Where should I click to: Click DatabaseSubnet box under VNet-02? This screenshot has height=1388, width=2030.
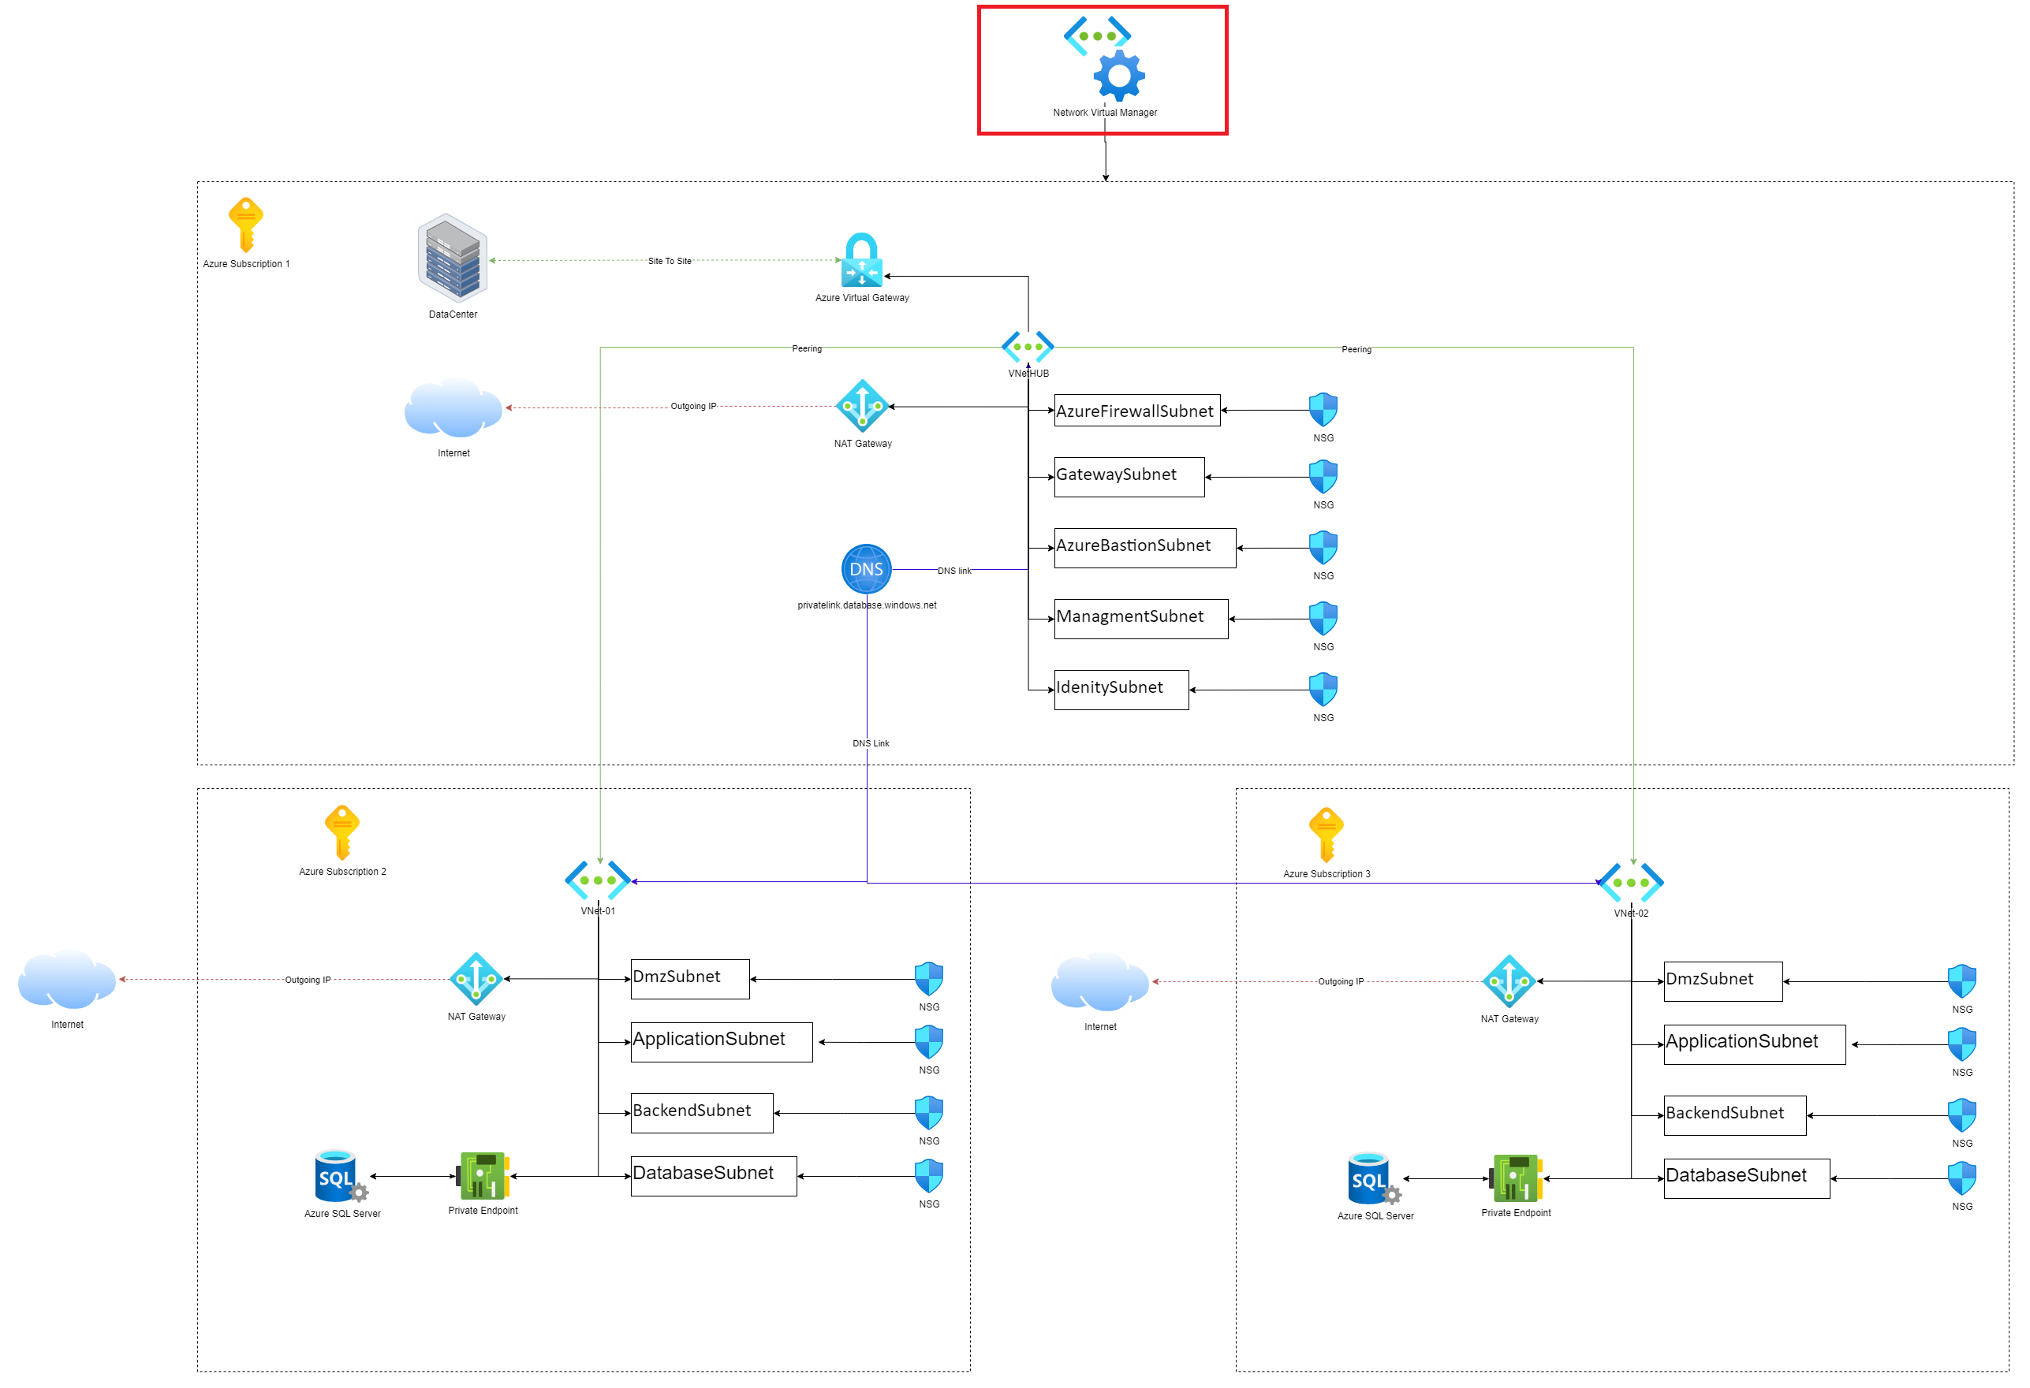1745,1178
